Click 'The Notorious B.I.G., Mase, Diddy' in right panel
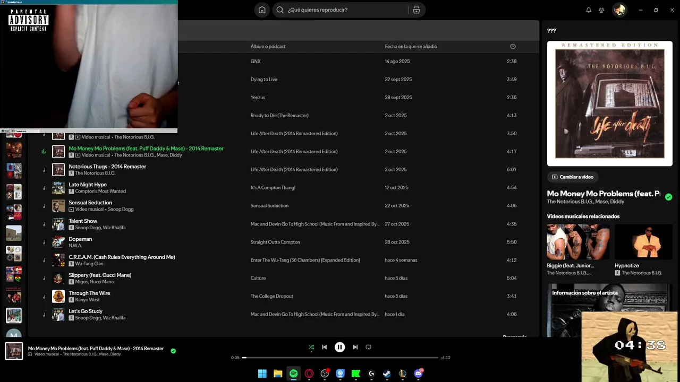The width and height of the screenshot is (680, 382). pyautogui.click(x=585, y=202)
